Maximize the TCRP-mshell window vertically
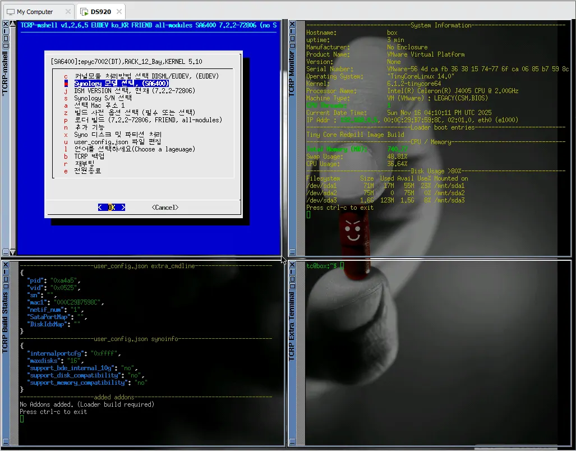 (x=6, y=31)
